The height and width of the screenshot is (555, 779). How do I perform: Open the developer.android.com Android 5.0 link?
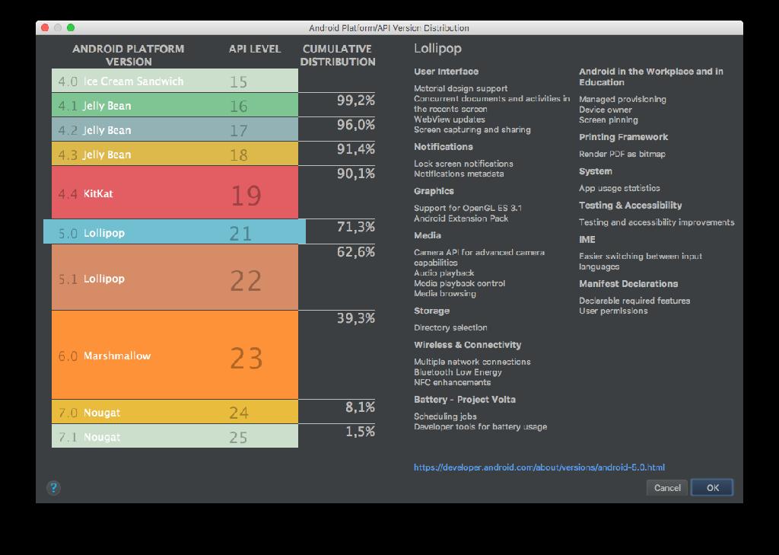(539, 467)
